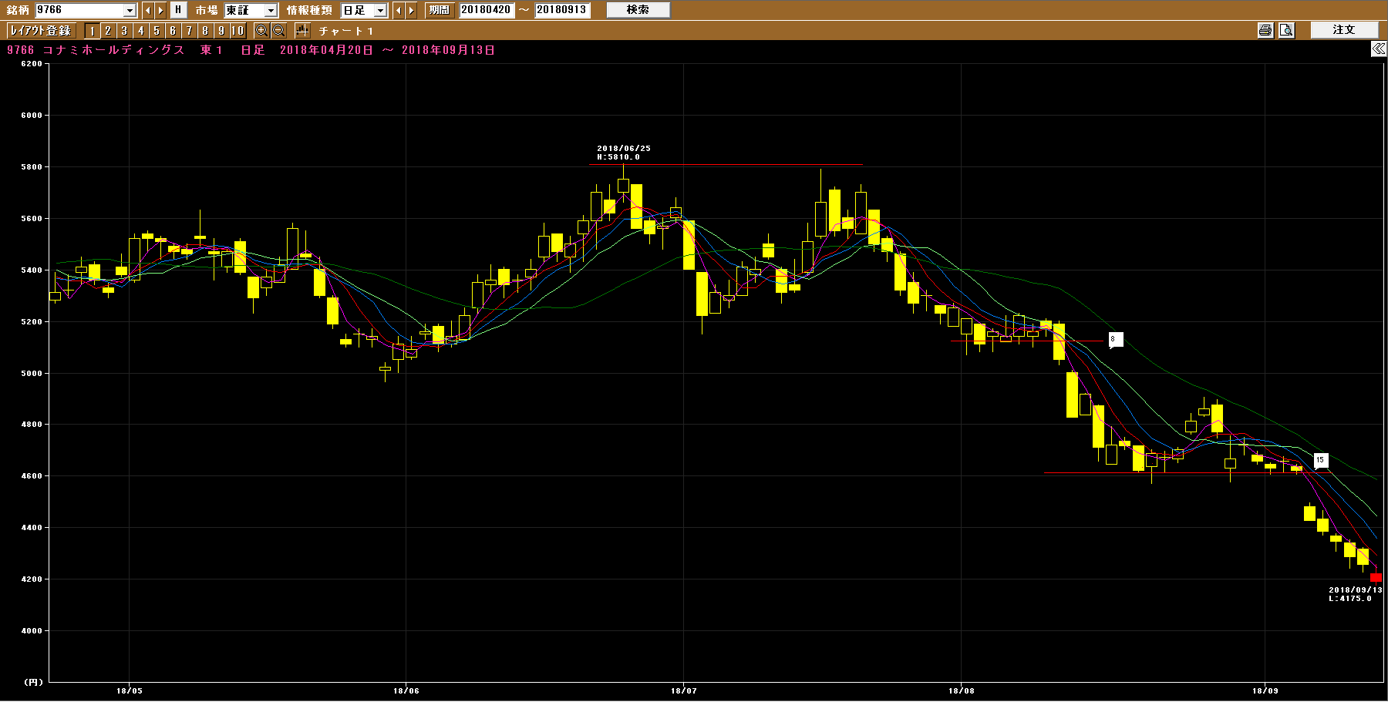Print the chart using the printer icon
The height and width of the screenshot is (702, 1388).
click(1265, 30)
